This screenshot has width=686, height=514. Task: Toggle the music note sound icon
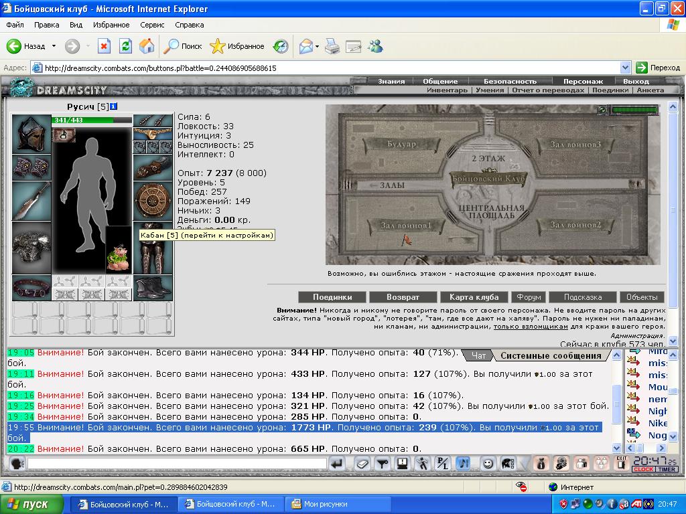click(x=463, y=463)
